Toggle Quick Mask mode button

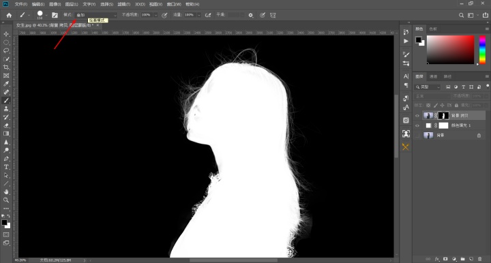pos(6,234)
